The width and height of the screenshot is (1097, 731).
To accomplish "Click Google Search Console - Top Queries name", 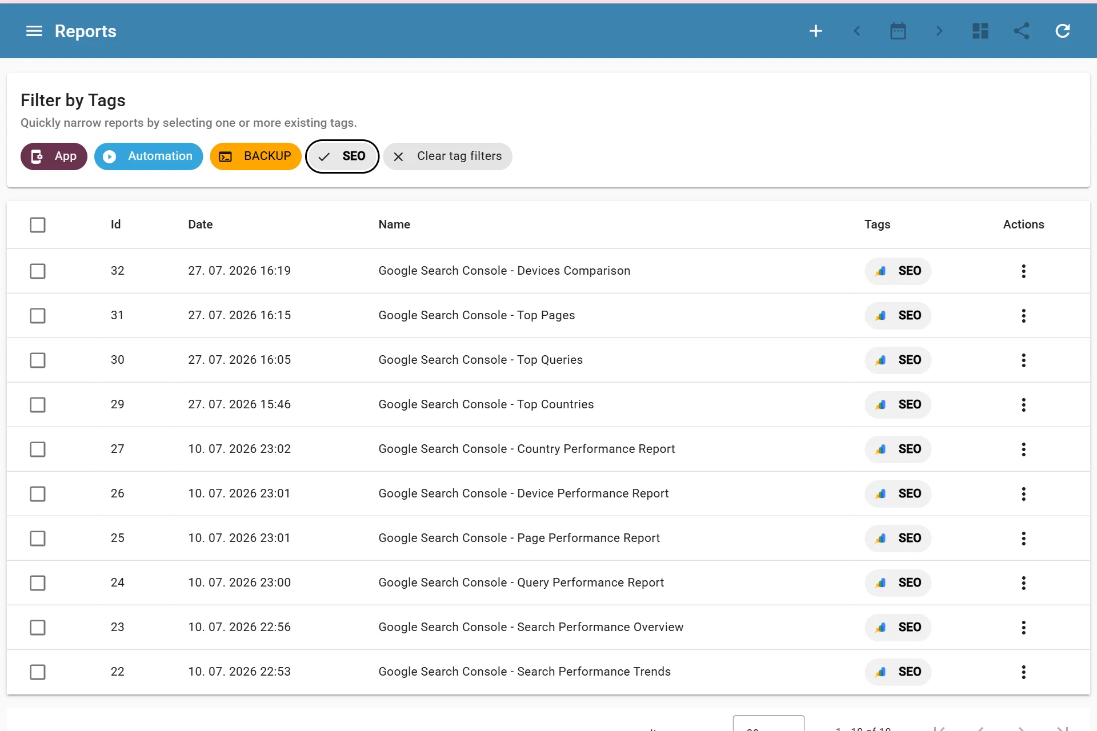I will click(x=481, y=360).
